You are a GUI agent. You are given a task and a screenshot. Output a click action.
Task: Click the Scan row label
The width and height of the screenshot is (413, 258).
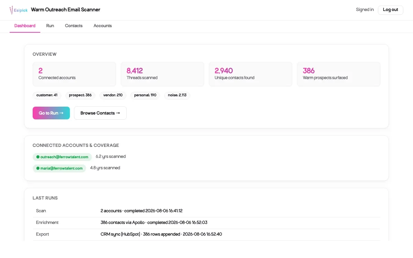pos(41,211)
